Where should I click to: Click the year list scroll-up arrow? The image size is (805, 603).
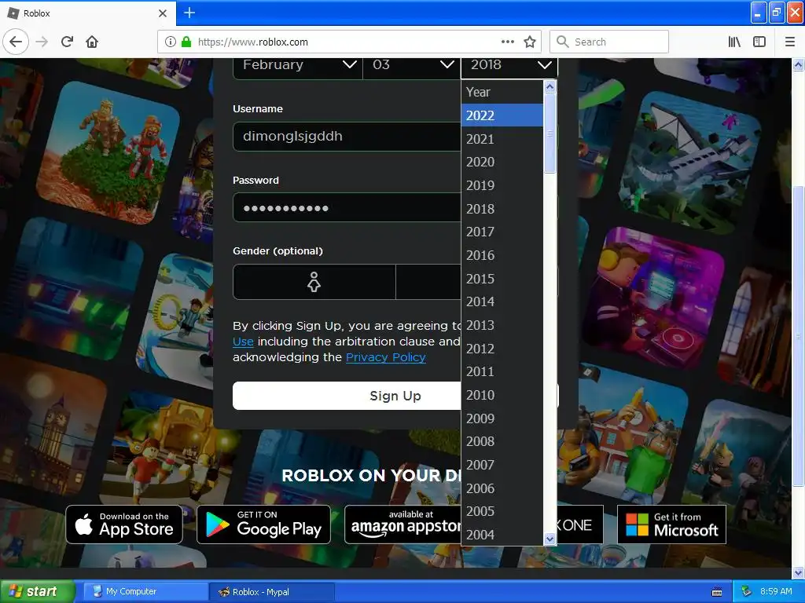click(x=550, y=86)
